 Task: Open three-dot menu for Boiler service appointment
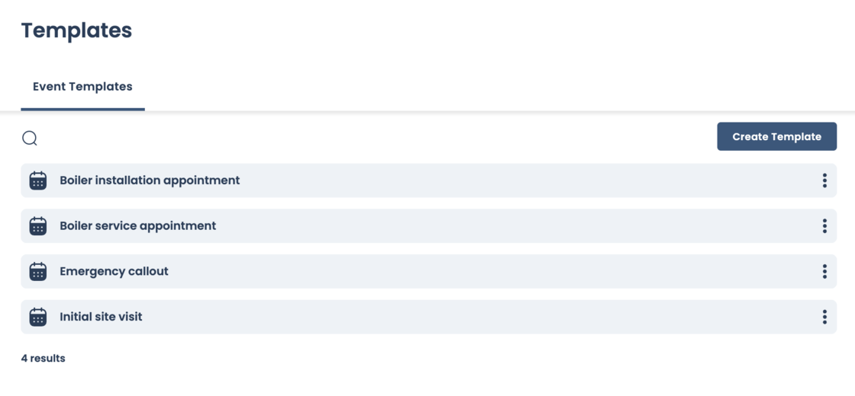824,226
